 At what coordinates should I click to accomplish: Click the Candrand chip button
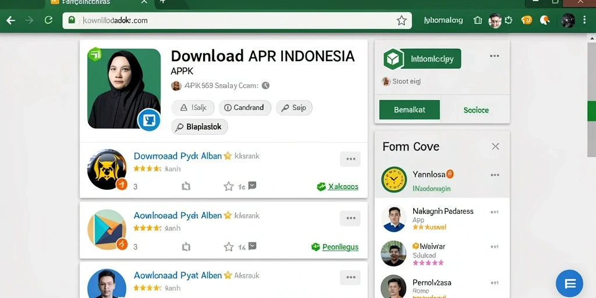[x=245, y=108]
